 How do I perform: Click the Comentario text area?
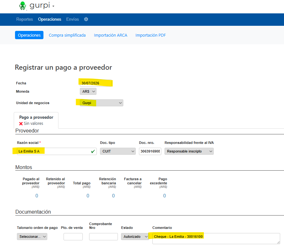click(x=216, y=238)
